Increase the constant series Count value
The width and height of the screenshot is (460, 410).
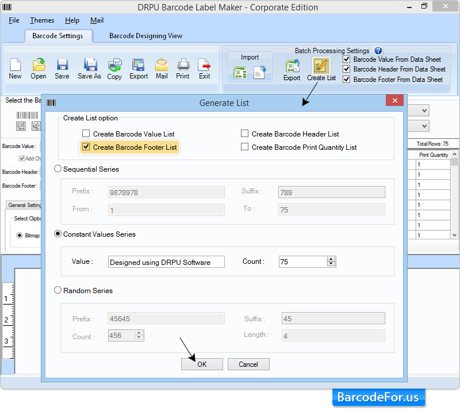point(331,259)
